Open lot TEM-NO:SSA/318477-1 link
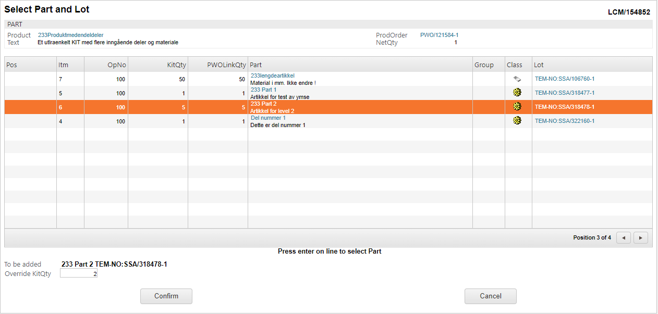This screenshot has width=658, height=314. pos(565,93)
